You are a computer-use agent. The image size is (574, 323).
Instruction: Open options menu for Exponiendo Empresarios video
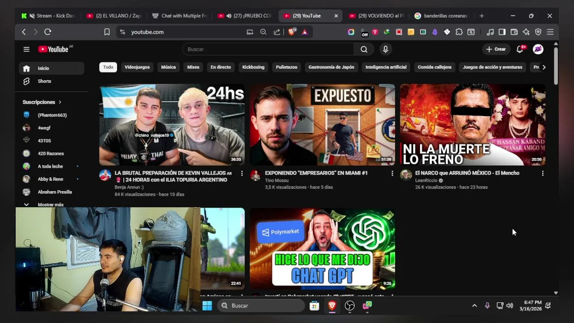(x=392, y=173)
